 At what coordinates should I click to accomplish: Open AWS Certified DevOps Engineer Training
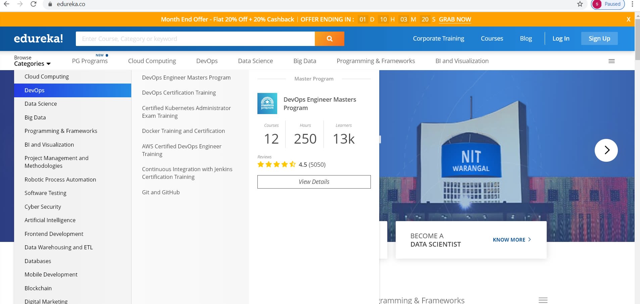[182, 150]
